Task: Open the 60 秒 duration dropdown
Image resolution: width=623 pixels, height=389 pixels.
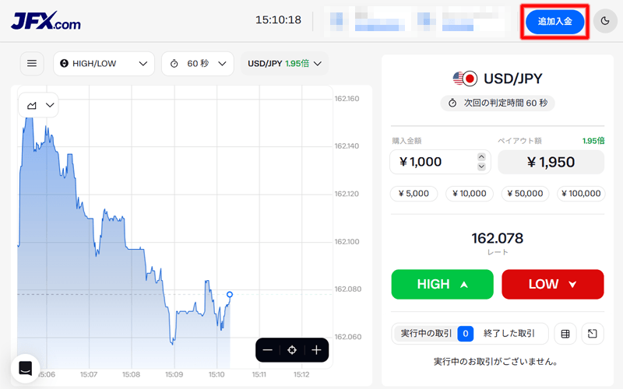Action: pos(198,64)
